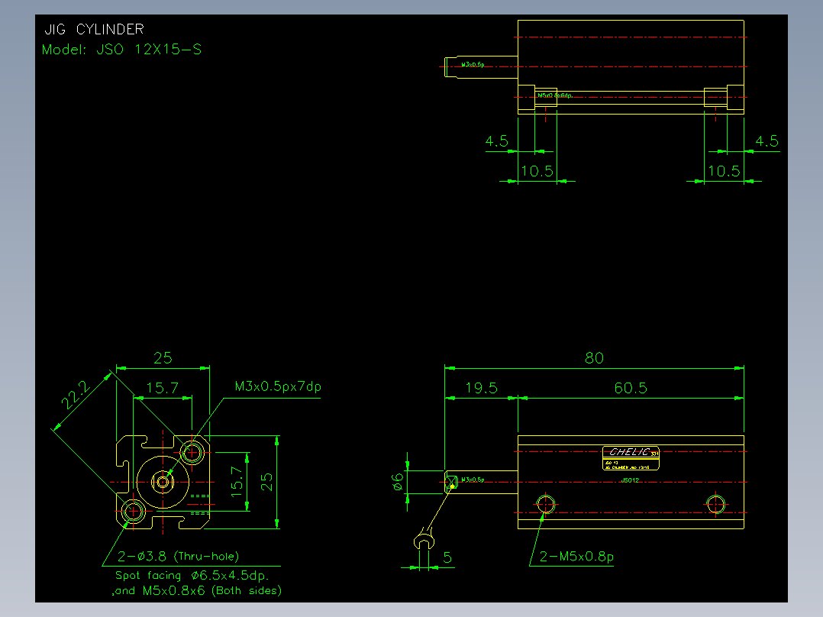Screen dimensions: 823x617
Task: Select the "22.2" diagonal dimension
Action: coord(76,394)
